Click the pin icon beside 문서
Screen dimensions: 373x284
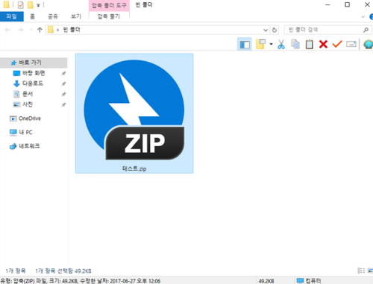[63, 94]
